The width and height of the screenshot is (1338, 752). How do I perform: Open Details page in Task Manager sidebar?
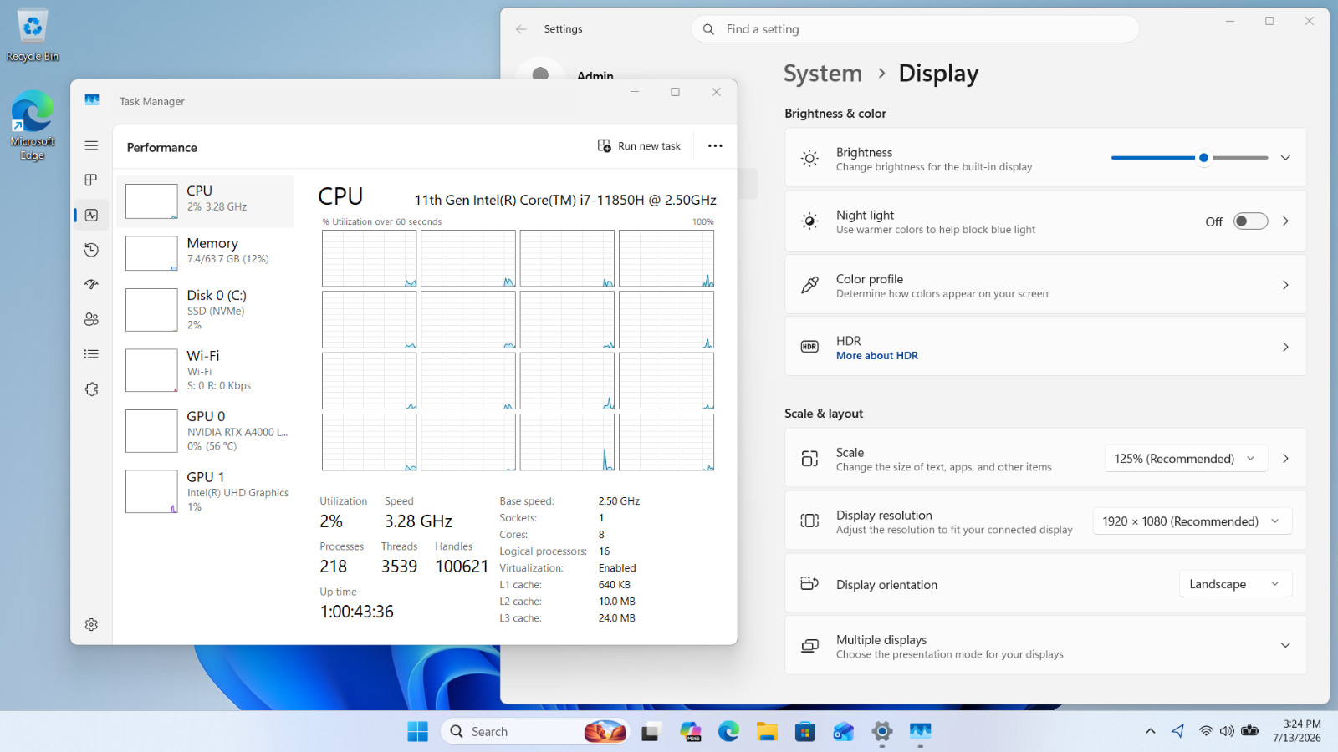[91, 354]
